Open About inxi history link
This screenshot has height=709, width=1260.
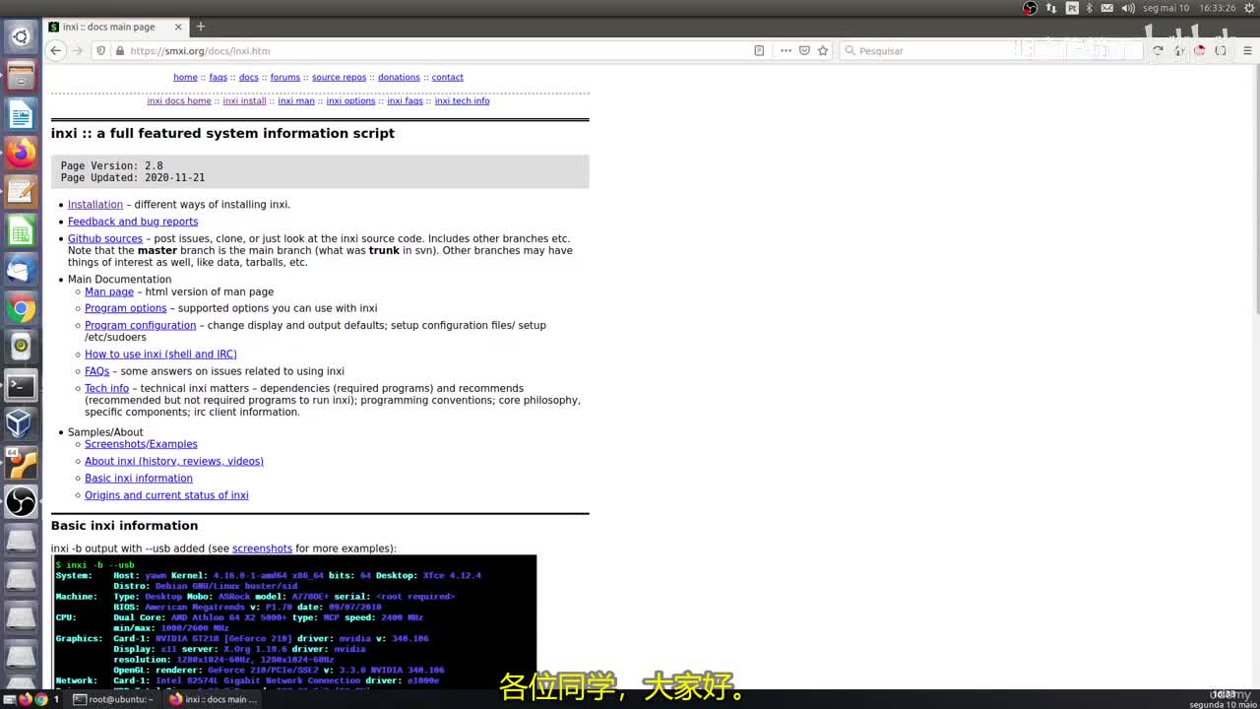coord(174,461)
